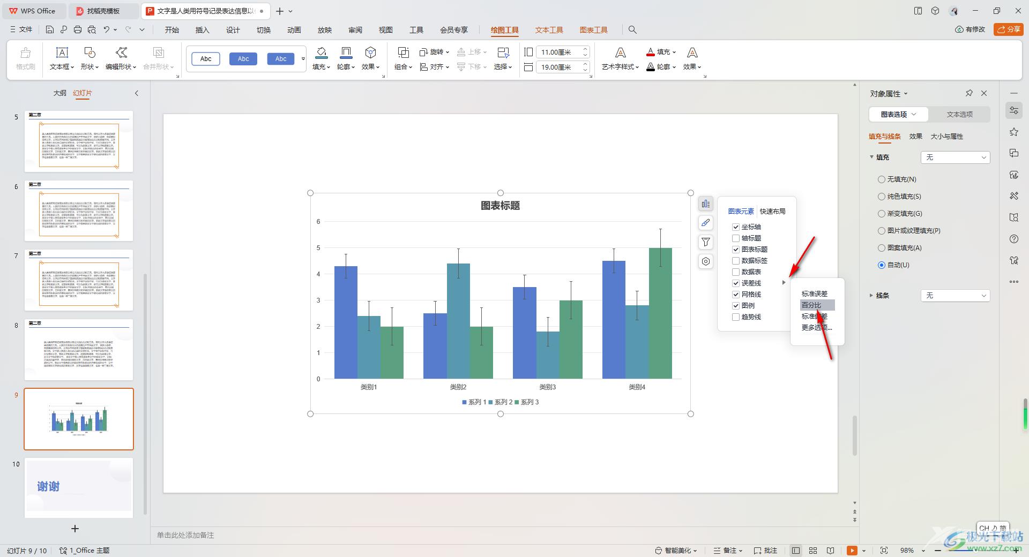Open the search magnifier in ribbon tabs
Viewport: 1029px width, 557px height.
(632, 30)
